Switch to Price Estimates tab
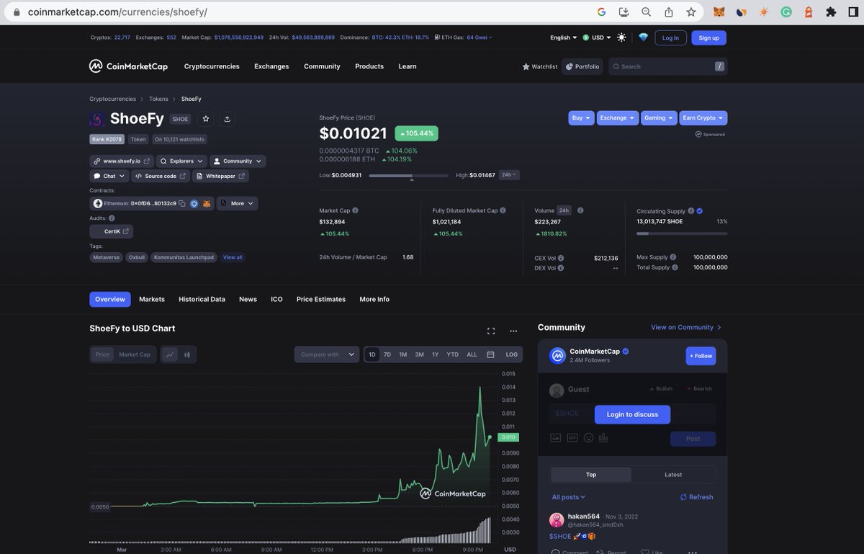 point(321,299)
